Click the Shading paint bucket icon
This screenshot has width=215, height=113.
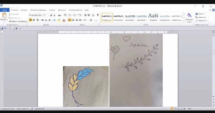click(91, 20)
